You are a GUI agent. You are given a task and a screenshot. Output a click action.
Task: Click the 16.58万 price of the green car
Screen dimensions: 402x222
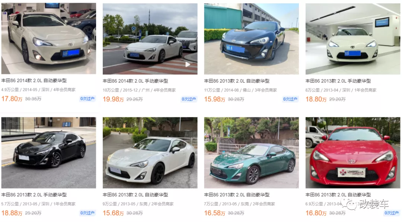(x=215, y=213)
